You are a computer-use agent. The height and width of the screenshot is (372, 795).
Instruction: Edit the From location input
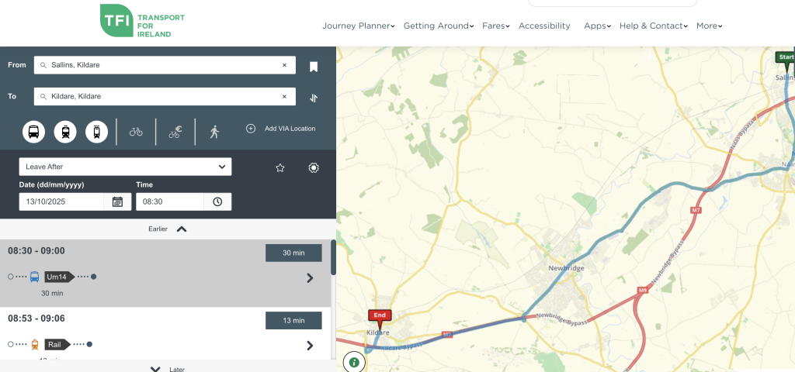pyautogui.click(x=165, y=65)
